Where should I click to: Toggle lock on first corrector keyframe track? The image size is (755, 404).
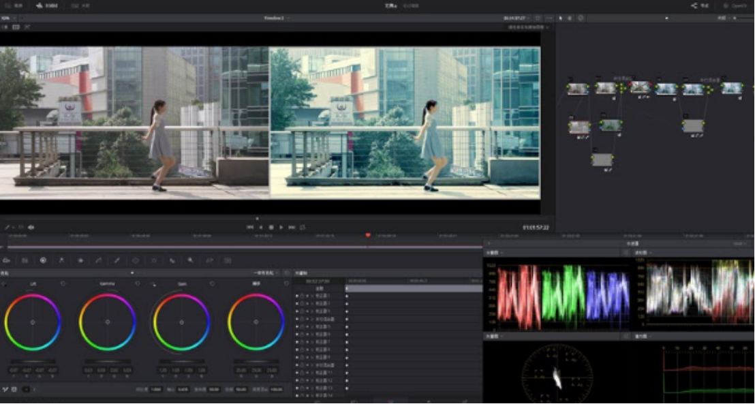[x=302, y=296]
